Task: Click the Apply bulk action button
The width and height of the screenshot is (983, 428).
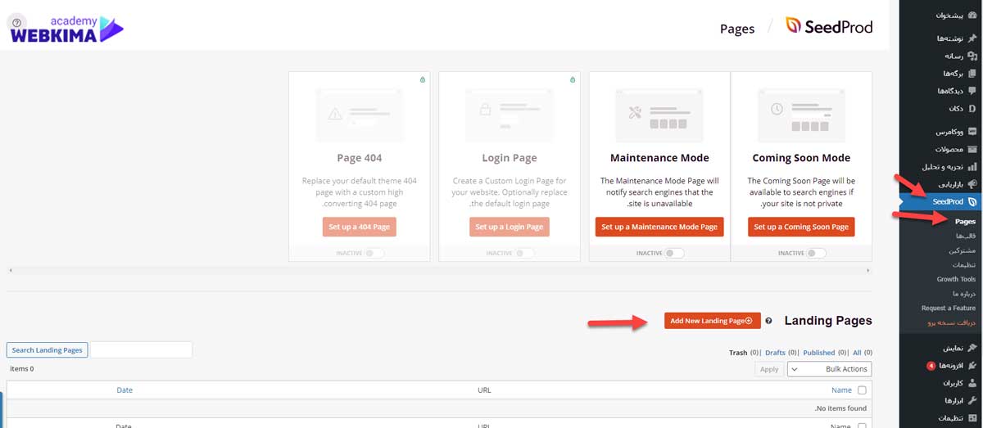Action: (769, 369)
